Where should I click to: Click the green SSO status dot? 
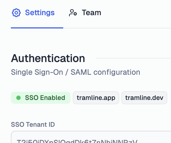[18, 97]
